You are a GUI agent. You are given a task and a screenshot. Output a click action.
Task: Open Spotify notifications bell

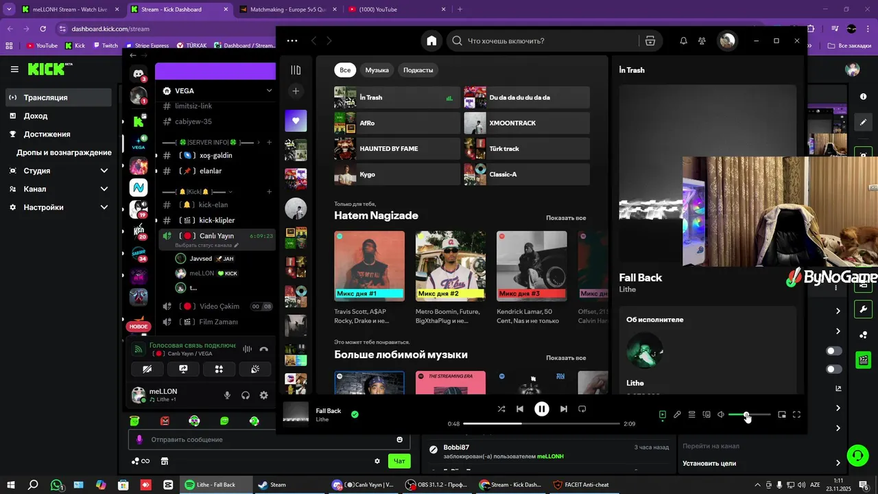(x=683, y=40)
